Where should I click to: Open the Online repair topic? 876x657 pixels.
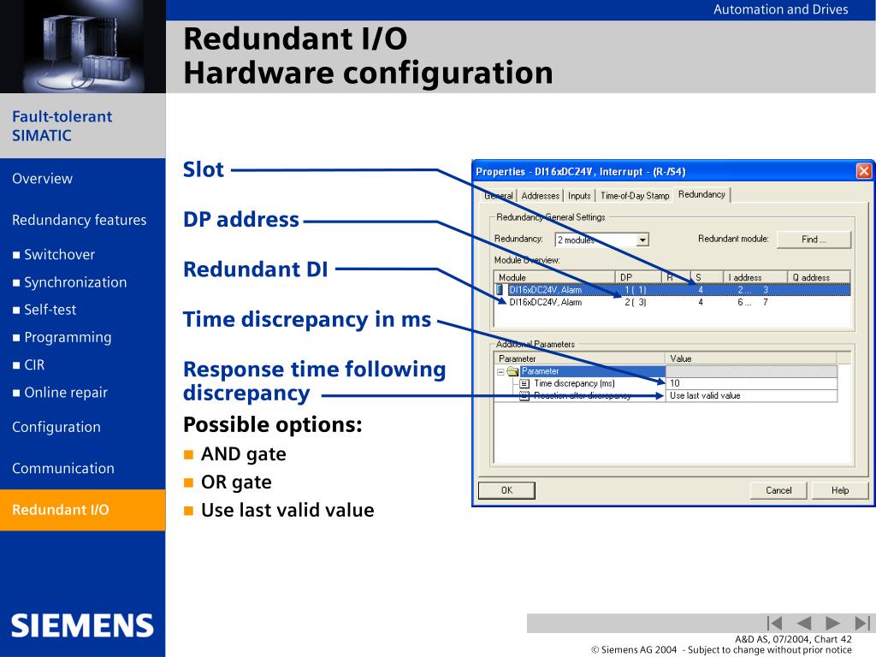point(66,392)
